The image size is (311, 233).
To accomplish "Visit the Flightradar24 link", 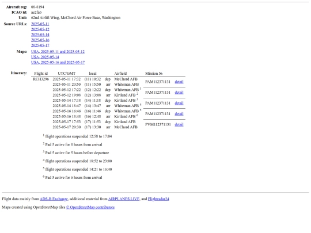I will pyautogui.click(x=158, y=199).
